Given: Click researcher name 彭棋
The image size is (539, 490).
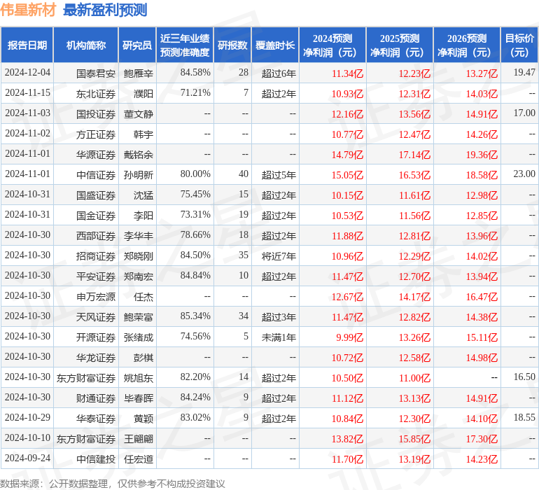Looking at the screenshot, I should (143, 357).
